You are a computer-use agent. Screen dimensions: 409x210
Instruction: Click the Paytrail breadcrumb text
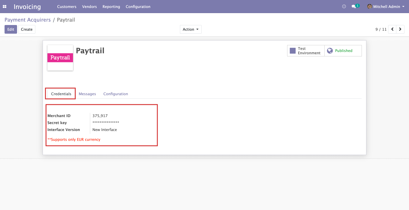(66, 20)
